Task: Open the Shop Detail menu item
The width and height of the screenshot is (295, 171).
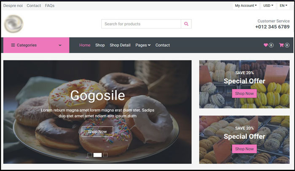Action: pos(120,45)
